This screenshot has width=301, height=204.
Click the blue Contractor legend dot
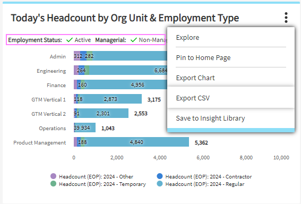159,176
